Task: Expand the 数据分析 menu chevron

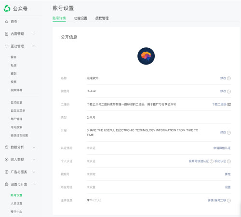Action: pos(34,147)
